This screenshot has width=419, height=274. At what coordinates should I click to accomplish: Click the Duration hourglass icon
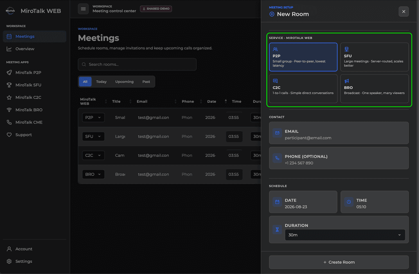[277, 230]
